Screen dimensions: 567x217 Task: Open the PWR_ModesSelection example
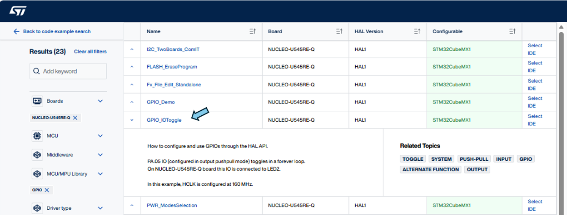(172, 205)
